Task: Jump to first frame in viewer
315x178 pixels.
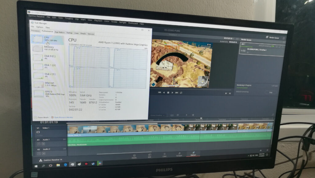Action: point(159,92)
